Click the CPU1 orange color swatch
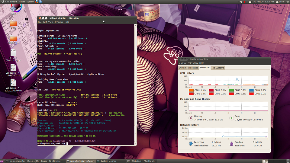This screenshot has height=163, width=290. pos(191,90)
